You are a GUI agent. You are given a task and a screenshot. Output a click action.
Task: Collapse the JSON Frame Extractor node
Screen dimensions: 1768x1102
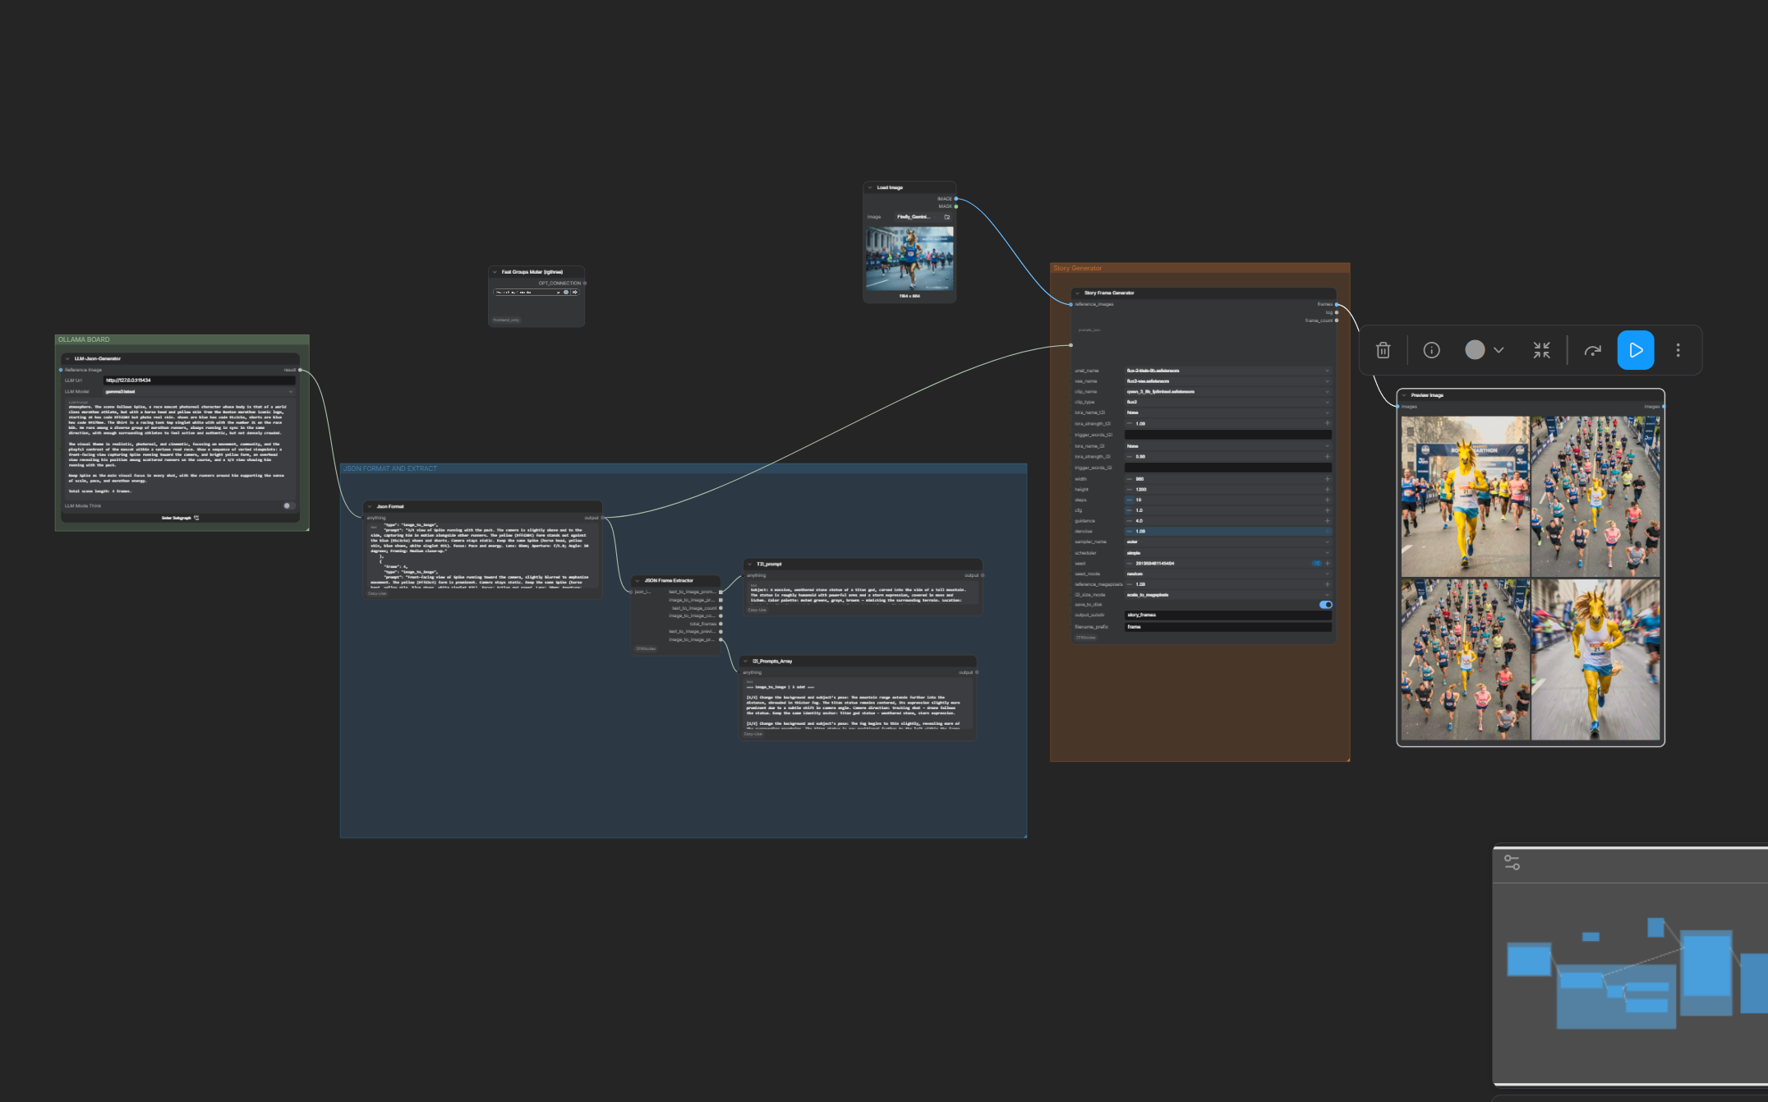638,581
